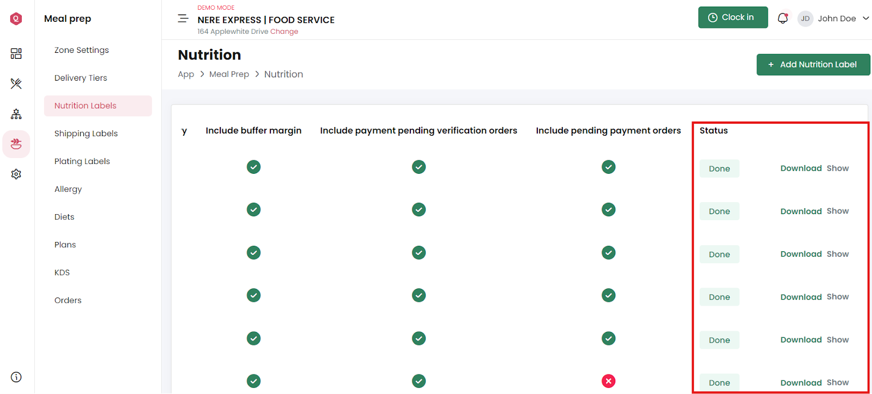This screenshot has width=872, height=394.
Task: Download the sixth row nutrition label
Action: point(801,383)
